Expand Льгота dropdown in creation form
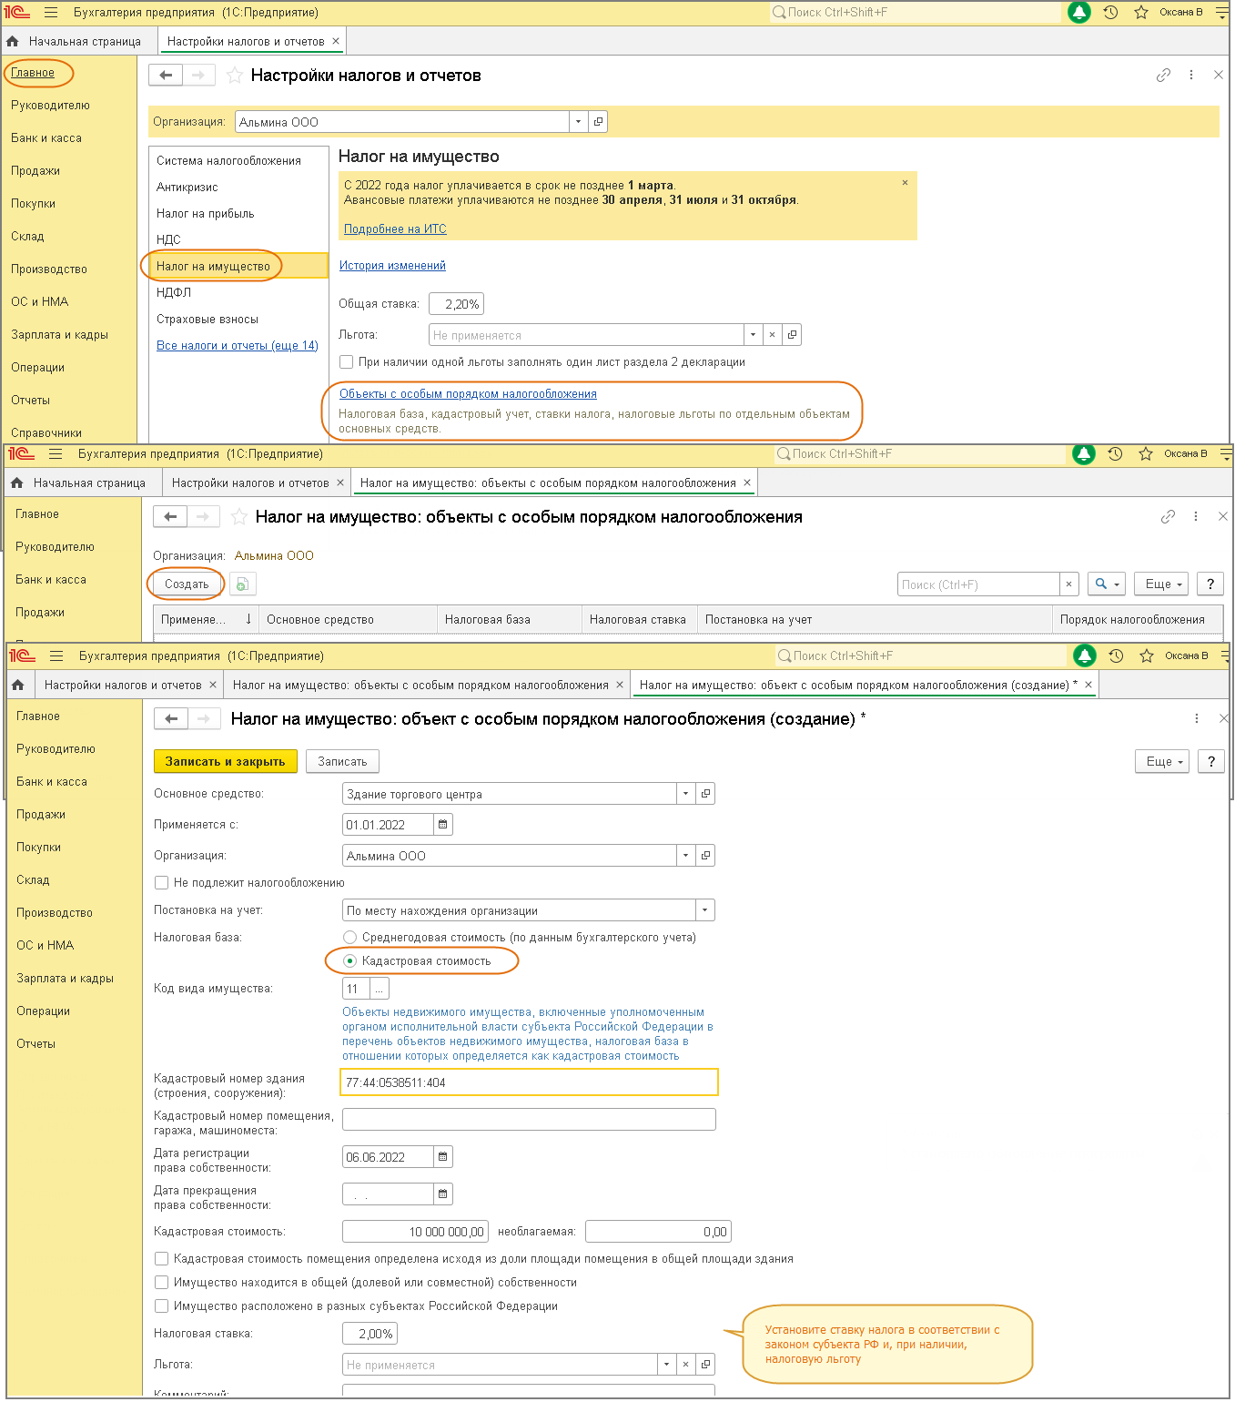The height and width of the screenshot is (1402, 1235). [666, 1365]
